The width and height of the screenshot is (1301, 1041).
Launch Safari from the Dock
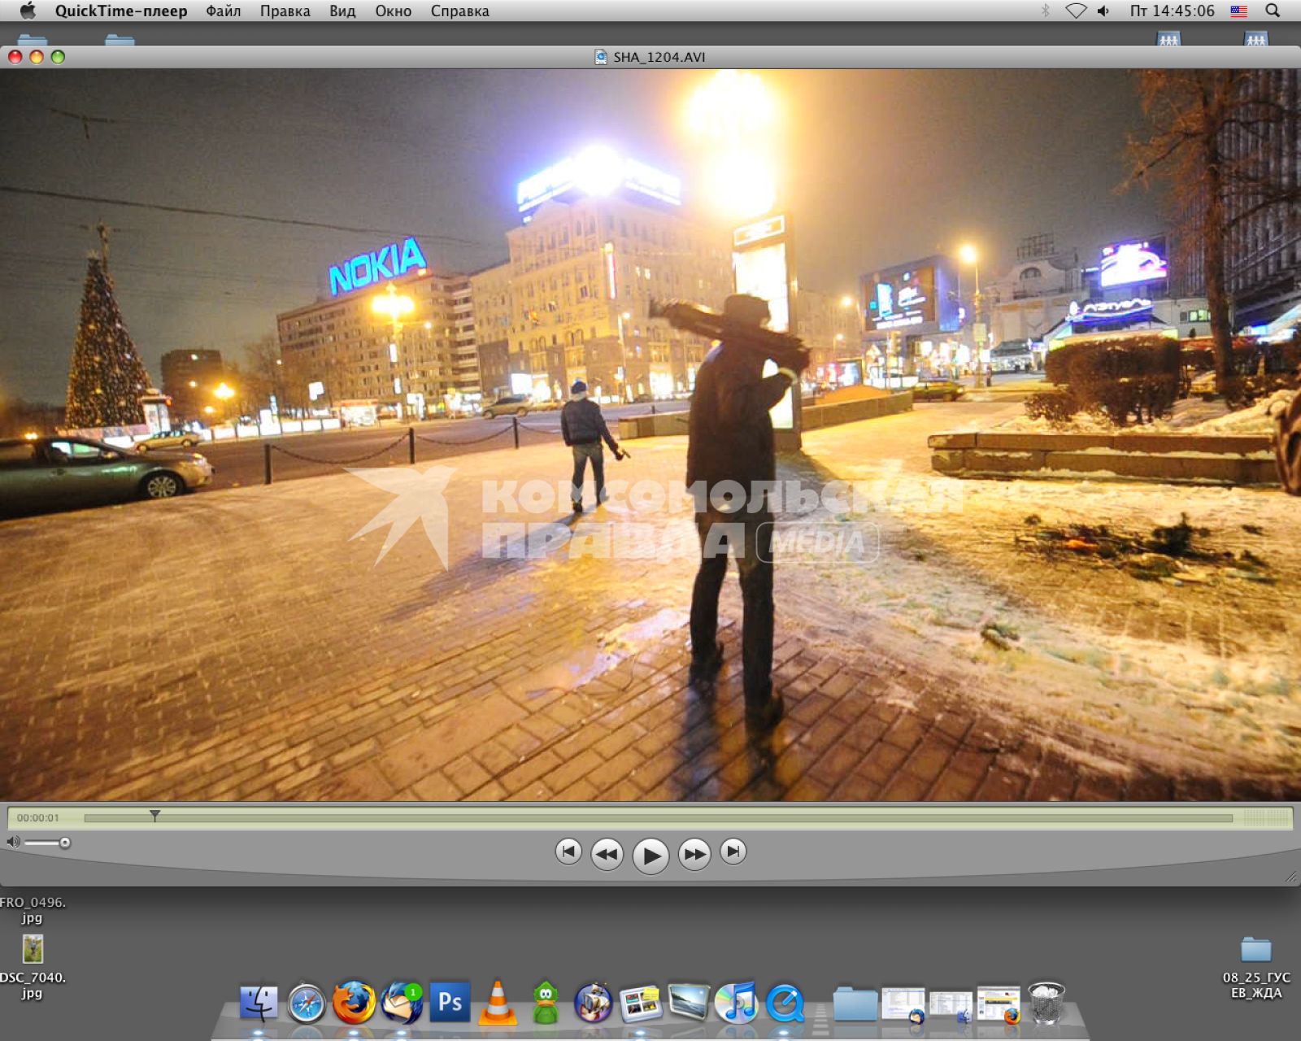tap(307, 1004)
